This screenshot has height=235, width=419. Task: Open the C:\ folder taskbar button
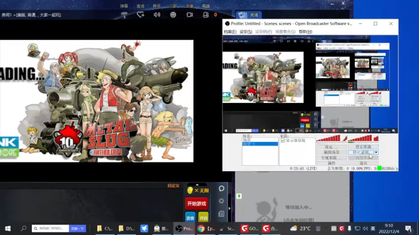pos(104,228)
